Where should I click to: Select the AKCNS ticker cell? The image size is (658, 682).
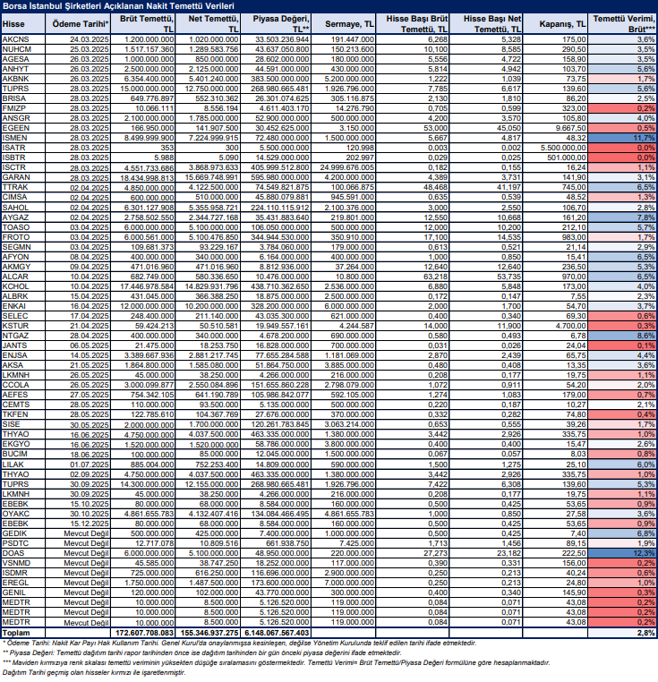23,39
